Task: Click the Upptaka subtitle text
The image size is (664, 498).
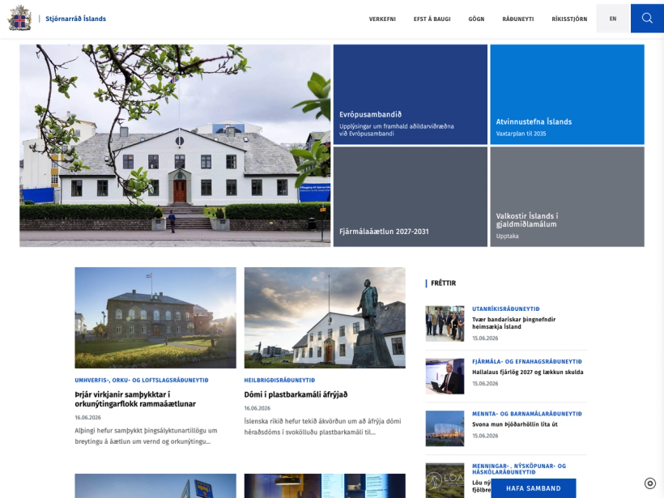Action: click(507, 236)
